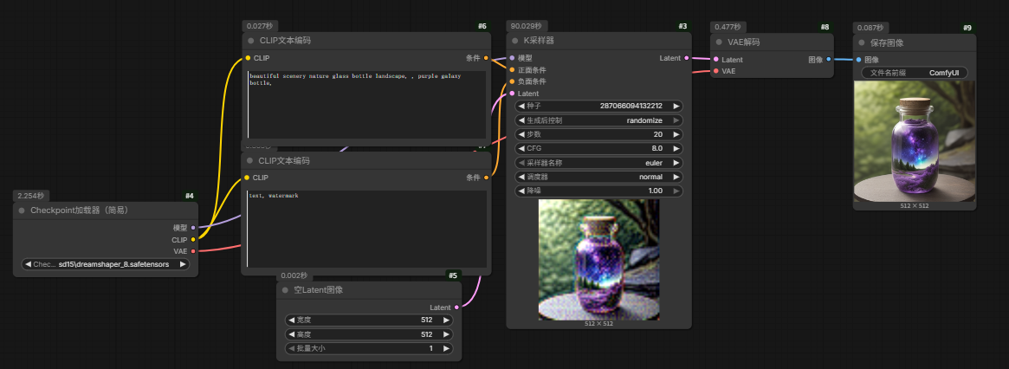Click the 0.477秒 timing label above VAE解码

coord(728,27)
